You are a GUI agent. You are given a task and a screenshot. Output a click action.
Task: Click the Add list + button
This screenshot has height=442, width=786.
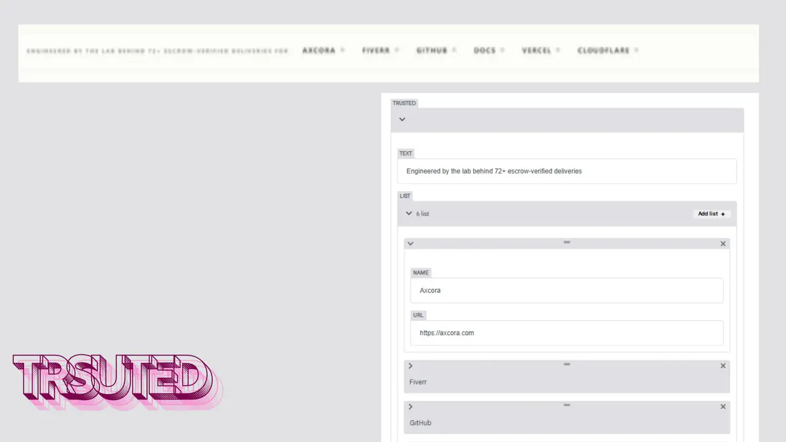tap(711, 213)
